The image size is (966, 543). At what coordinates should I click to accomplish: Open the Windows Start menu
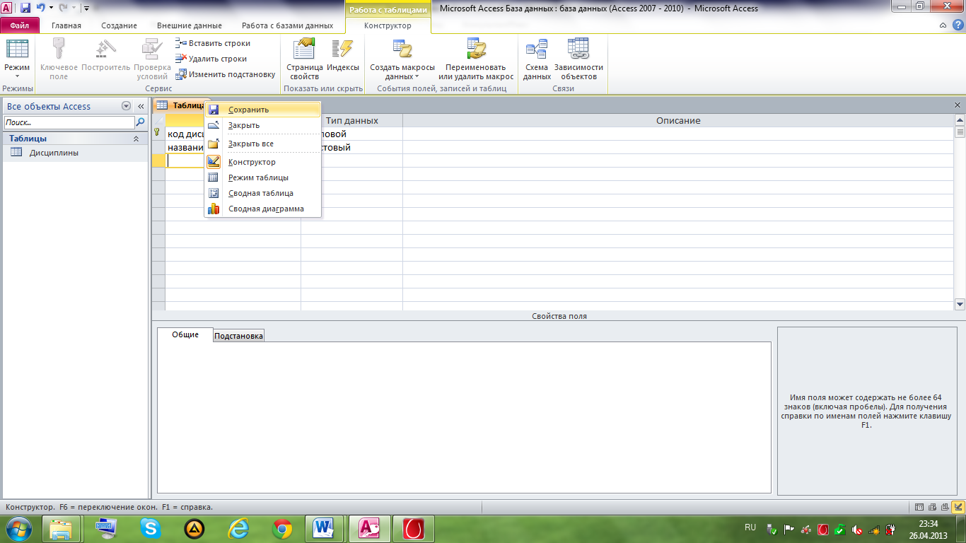click(x=18, y=528)
